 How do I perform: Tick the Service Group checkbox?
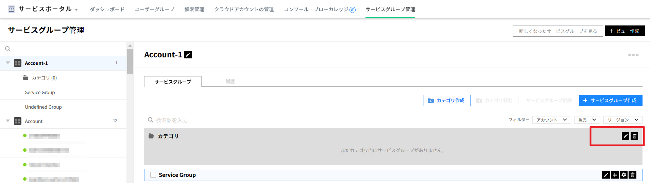[x=153, y=175]
